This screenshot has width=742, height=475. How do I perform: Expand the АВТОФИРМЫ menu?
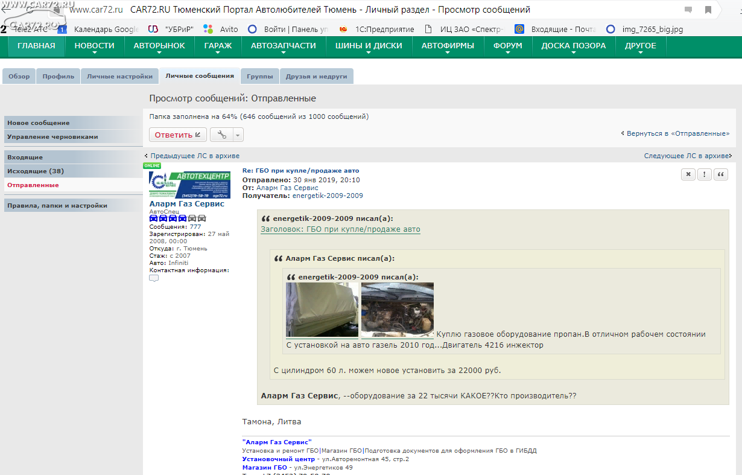tap(448, 46)
